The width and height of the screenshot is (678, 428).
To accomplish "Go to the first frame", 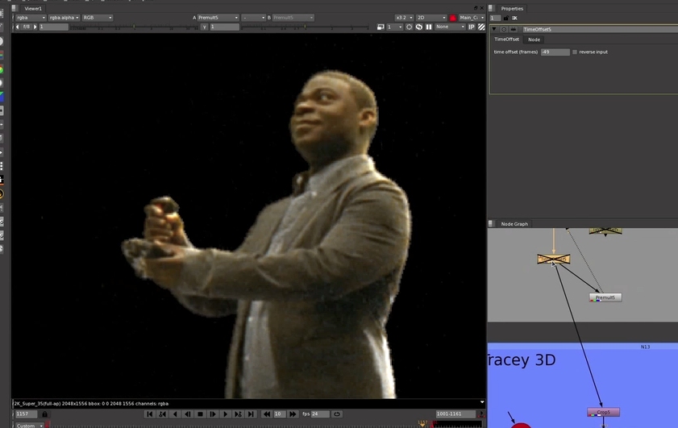I will point(150,414).
